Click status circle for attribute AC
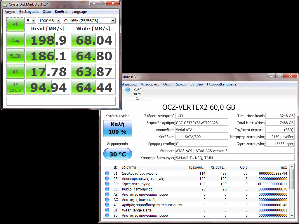This screenshot has width=299, height=224. [x=107, y=199]
